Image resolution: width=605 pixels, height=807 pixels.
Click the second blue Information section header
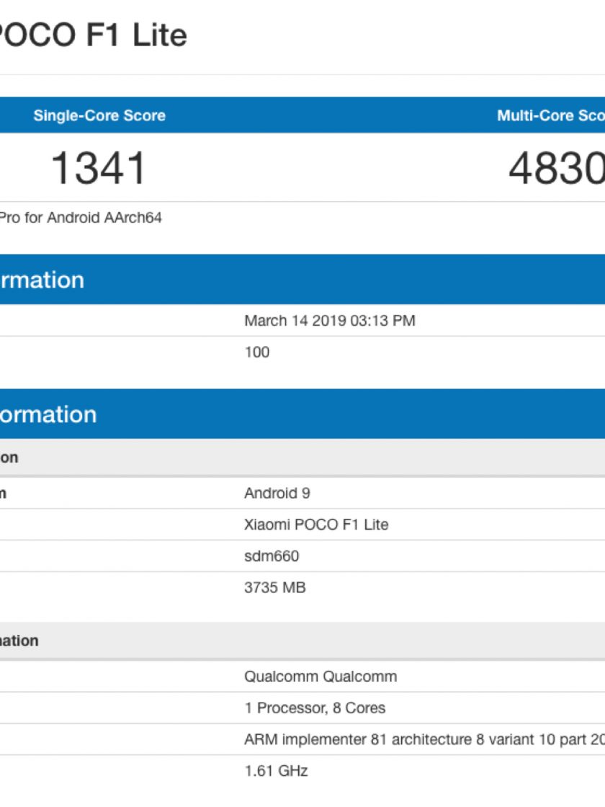click(x=48, y=414)
